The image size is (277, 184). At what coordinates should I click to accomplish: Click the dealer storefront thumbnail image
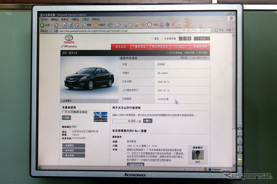[100, 116]
